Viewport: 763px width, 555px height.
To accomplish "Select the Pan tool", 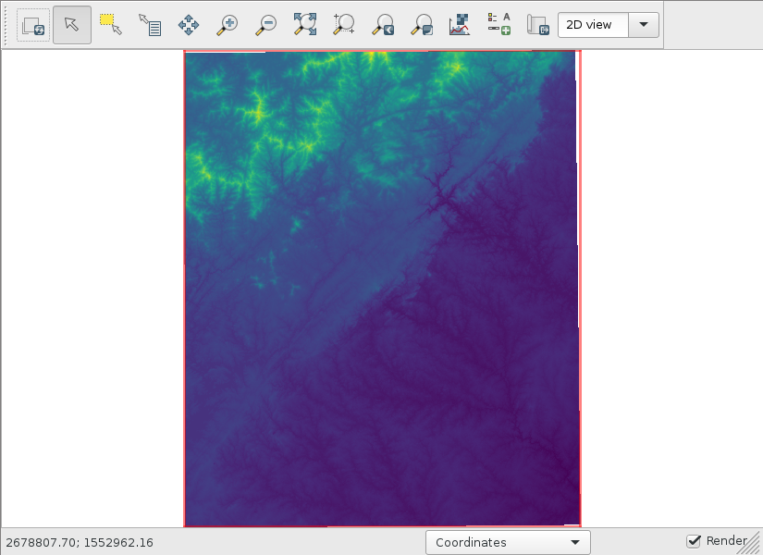I will click(x=189, y=25).
